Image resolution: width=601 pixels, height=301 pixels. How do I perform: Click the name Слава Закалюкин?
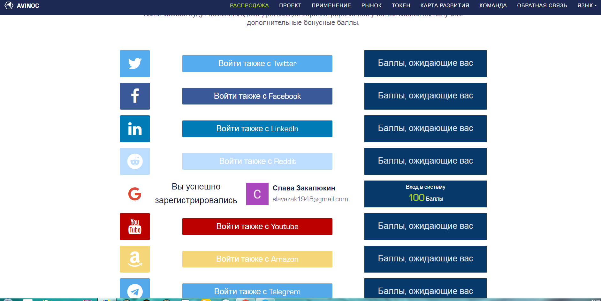304,188
